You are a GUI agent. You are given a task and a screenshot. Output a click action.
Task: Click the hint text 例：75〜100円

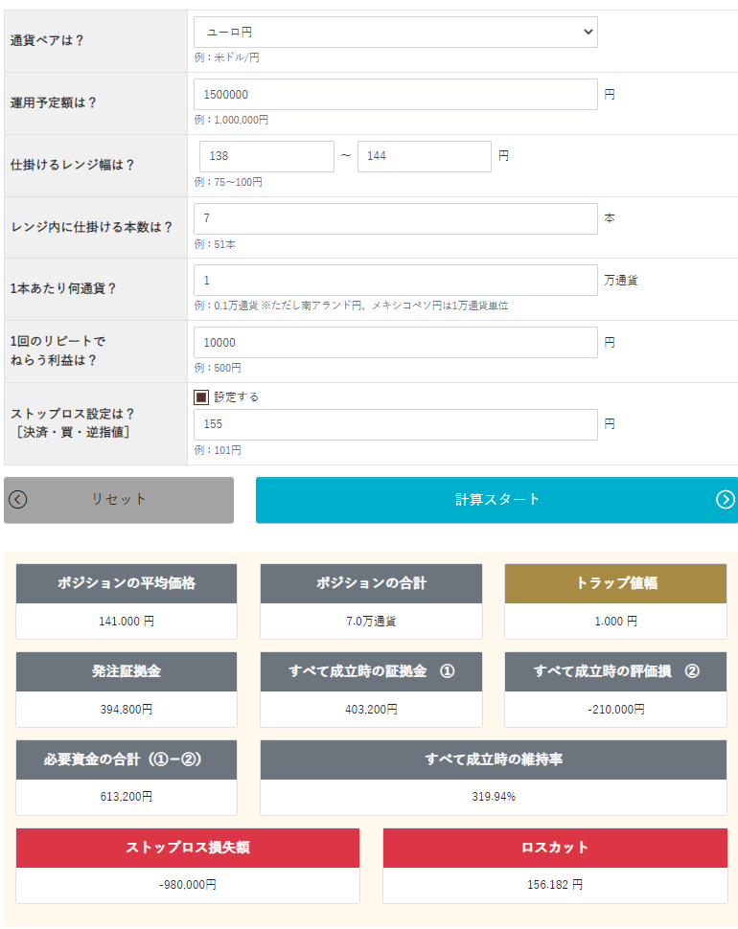tap(228, 182)
